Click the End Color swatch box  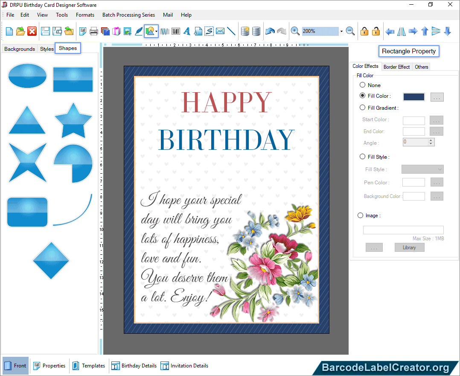click(413, 131)
